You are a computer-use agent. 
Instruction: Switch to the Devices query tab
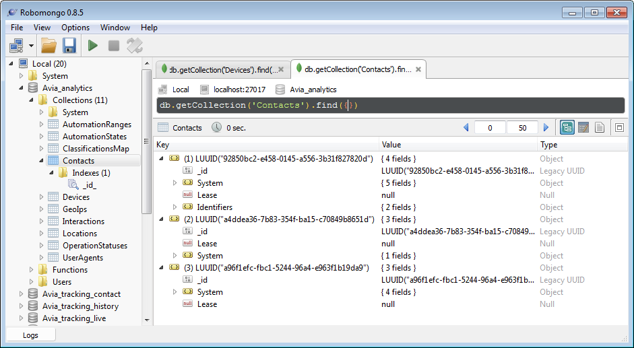pos(222,69)
